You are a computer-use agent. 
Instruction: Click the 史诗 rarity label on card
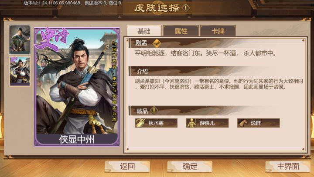click(x=53, y=39)
